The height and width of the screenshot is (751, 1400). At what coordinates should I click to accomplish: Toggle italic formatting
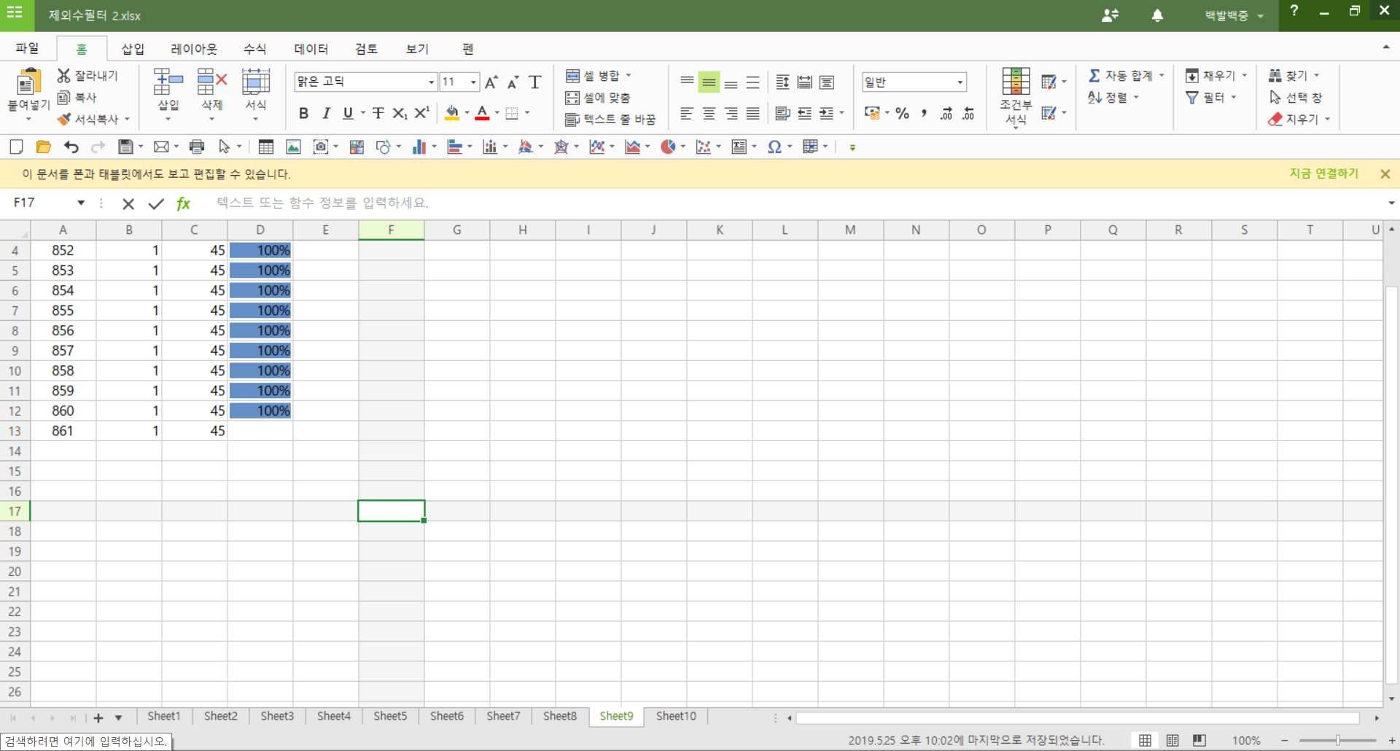click(x=326, y=113)
